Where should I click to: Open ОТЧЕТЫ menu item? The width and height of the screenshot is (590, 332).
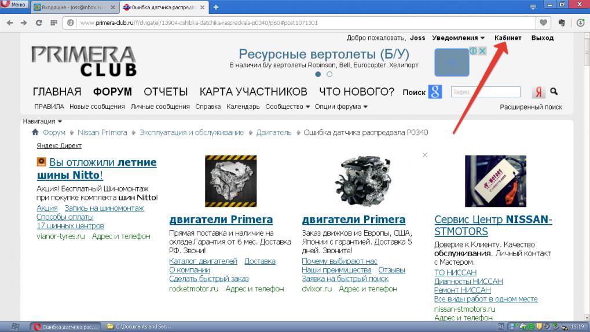166,92
